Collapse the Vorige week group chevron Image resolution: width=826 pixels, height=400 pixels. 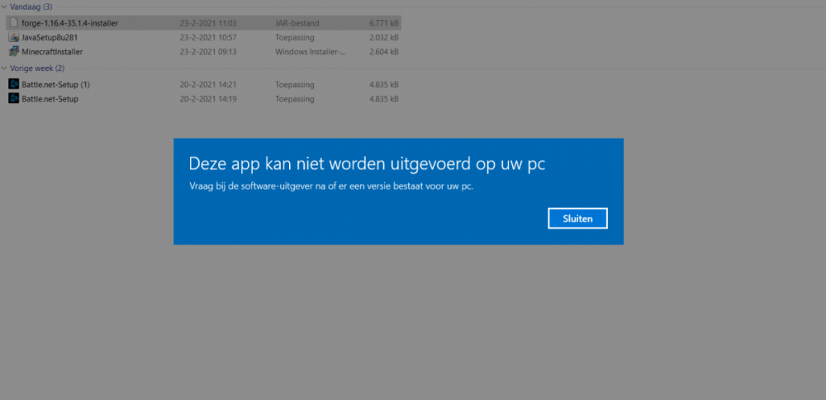coord(3,68)
